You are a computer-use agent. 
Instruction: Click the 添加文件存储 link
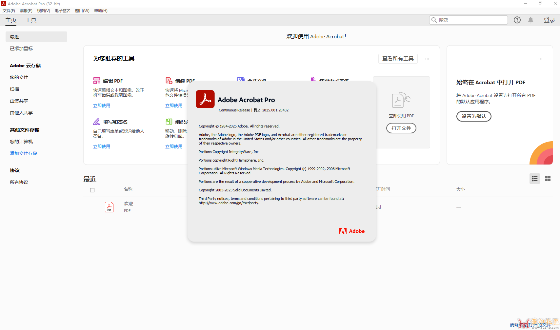pyautogui.click(x=24, y=153)
